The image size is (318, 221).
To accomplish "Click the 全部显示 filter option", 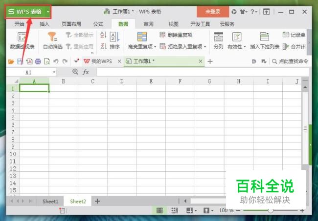I will (x=79, y=35).
